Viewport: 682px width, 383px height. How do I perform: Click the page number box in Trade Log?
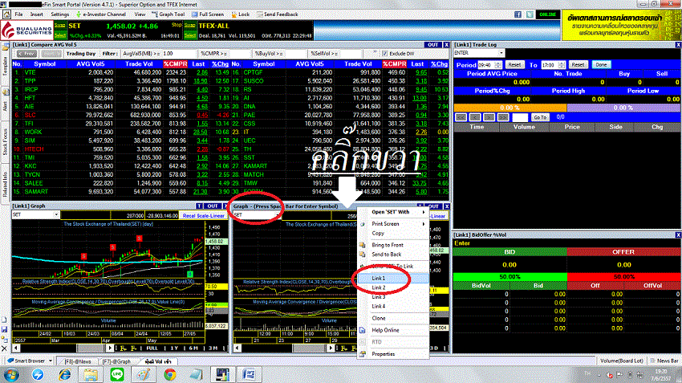520,117
